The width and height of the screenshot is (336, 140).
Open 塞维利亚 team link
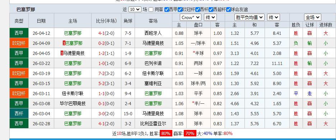coord(153,83)
